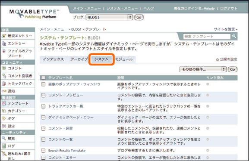Click the magnifier icon beside template search
Image resolution: width=249 pixels, height=161 pixels.
234,36
